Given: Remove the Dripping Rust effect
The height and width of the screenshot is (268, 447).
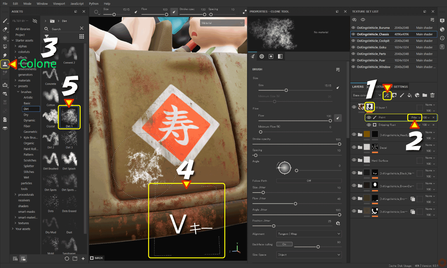Looking at the screenshot, I should point(433,125).
